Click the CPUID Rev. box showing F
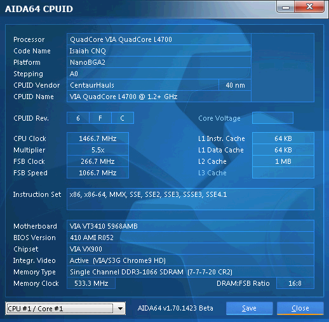Screen dimensions: 329x322 click(x=100, y=118)
